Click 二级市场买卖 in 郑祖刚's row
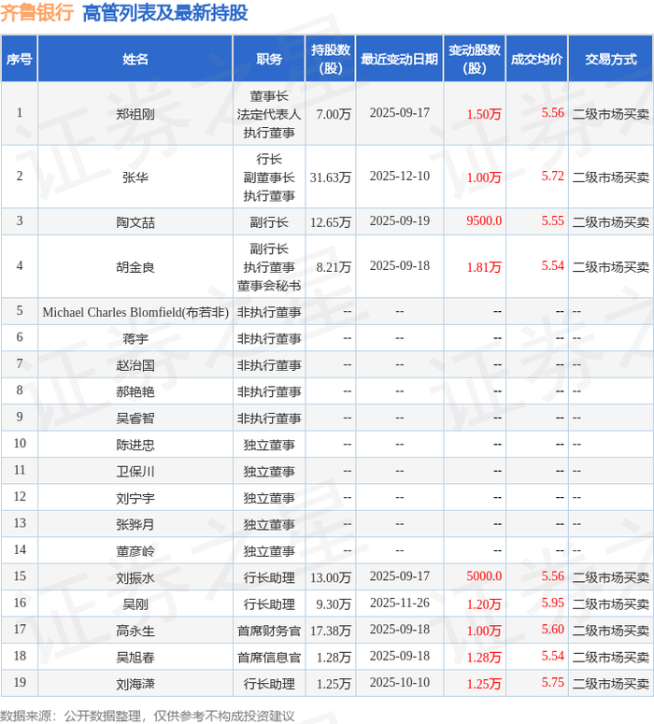Image resolution: width=654 pixels, height=724 pixels. tap(611, 114)
